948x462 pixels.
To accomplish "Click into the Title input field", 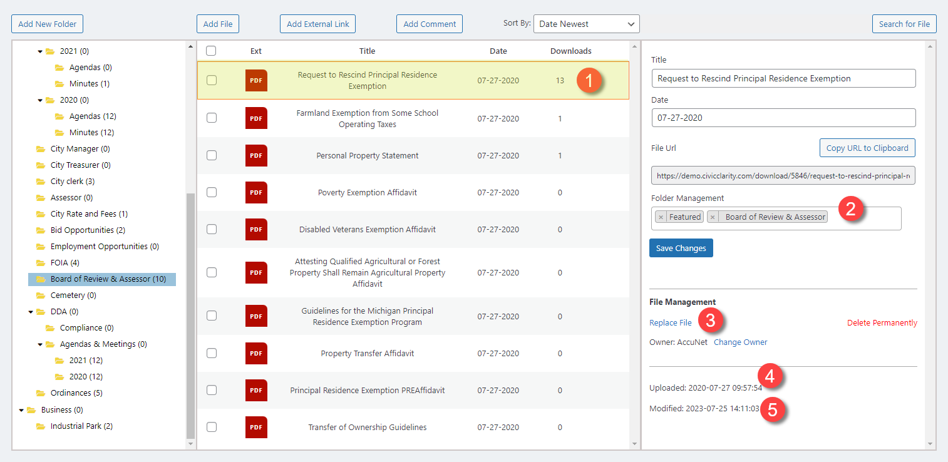I will [x=783, y=78].
